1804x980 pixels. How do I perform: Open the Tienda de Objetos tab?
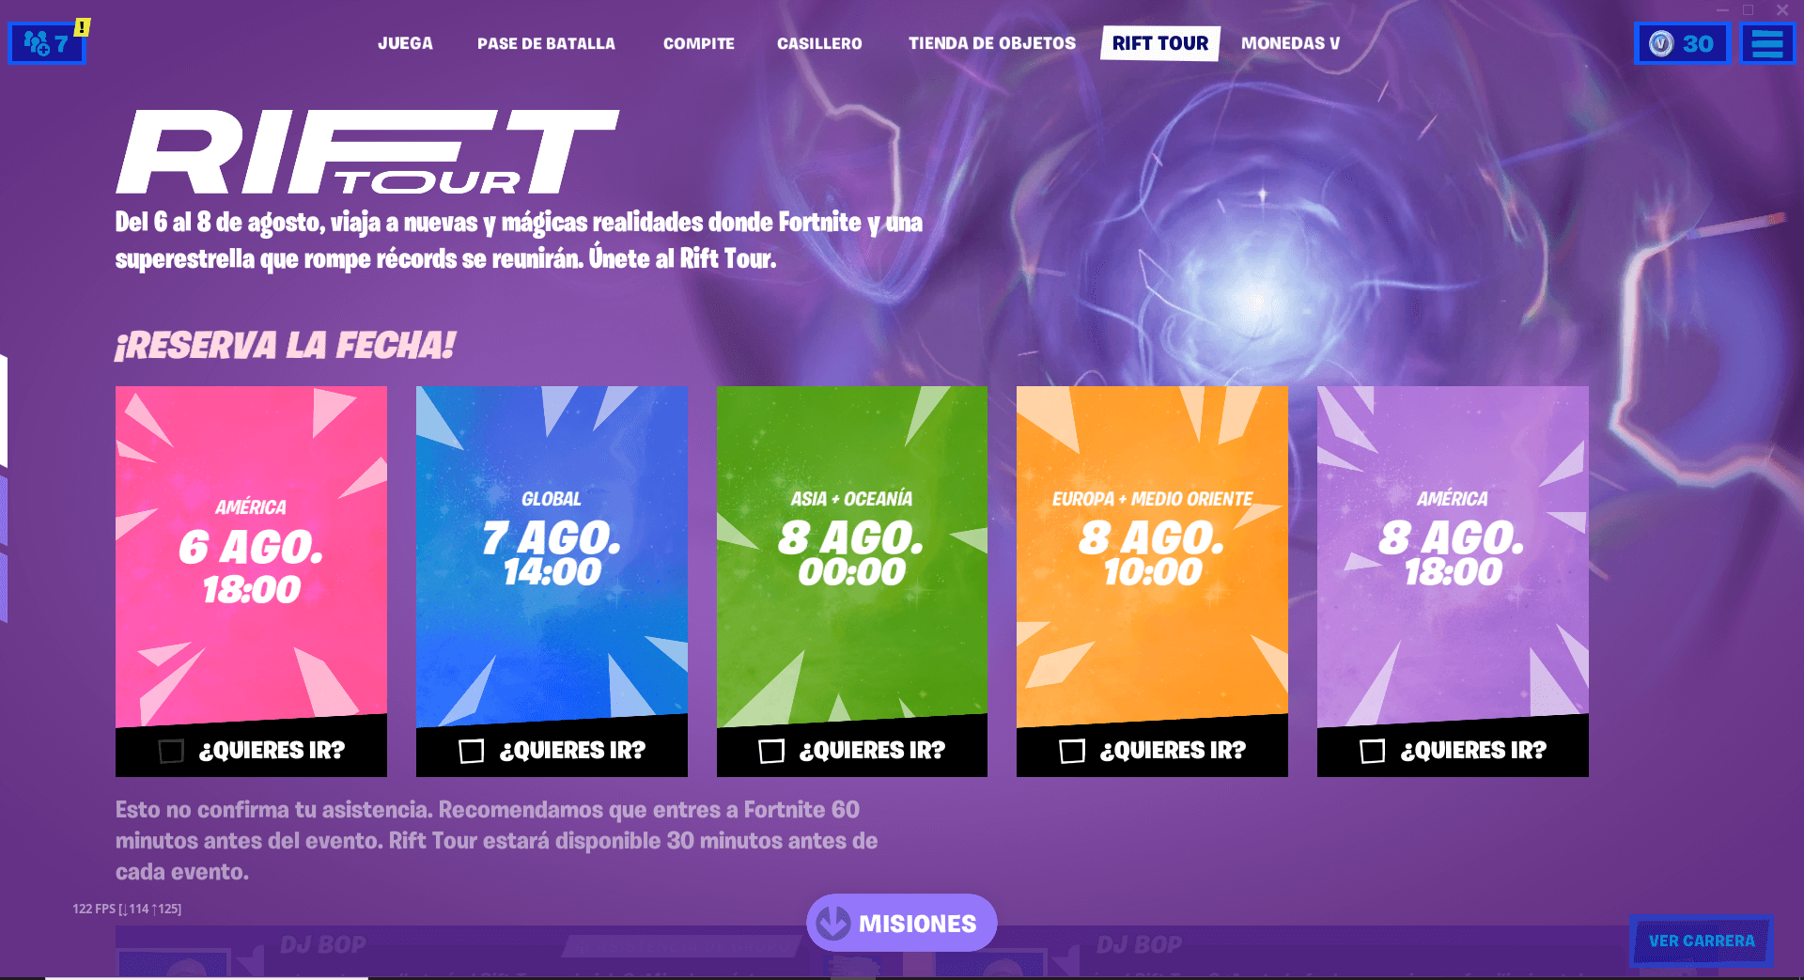tap(992, 43)
